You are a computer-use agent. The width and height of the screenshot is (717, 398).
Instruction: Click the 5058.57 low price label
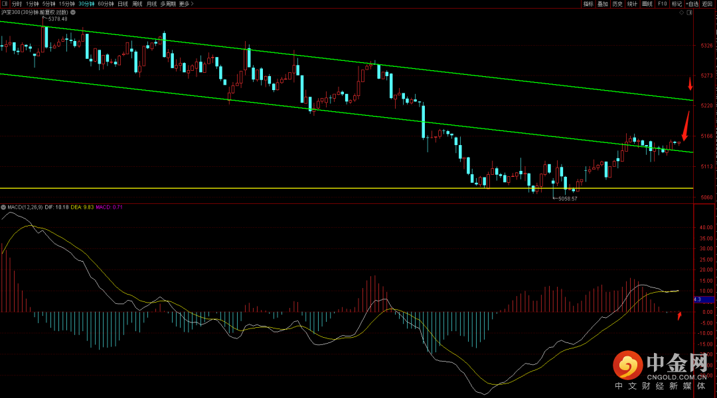[568, 199]
